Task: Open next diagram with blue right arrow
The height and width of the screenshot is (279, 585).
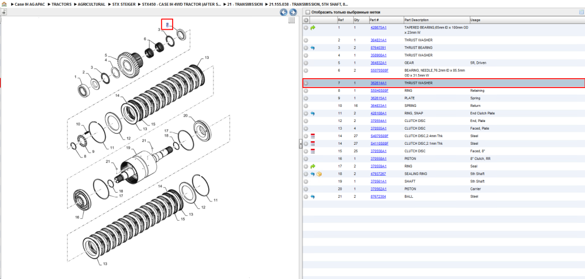Action: tap(293, 12)
